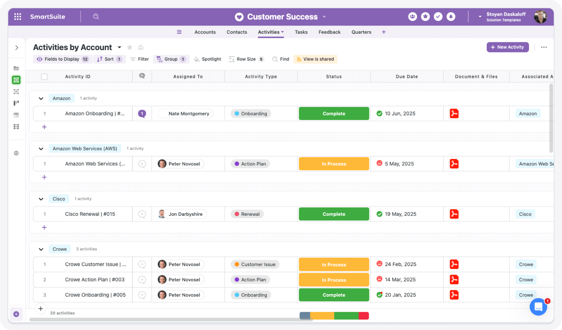This screenshot has width=562, height=330.
Task: Open the Activities tab
Action: [x=271, y=32]
